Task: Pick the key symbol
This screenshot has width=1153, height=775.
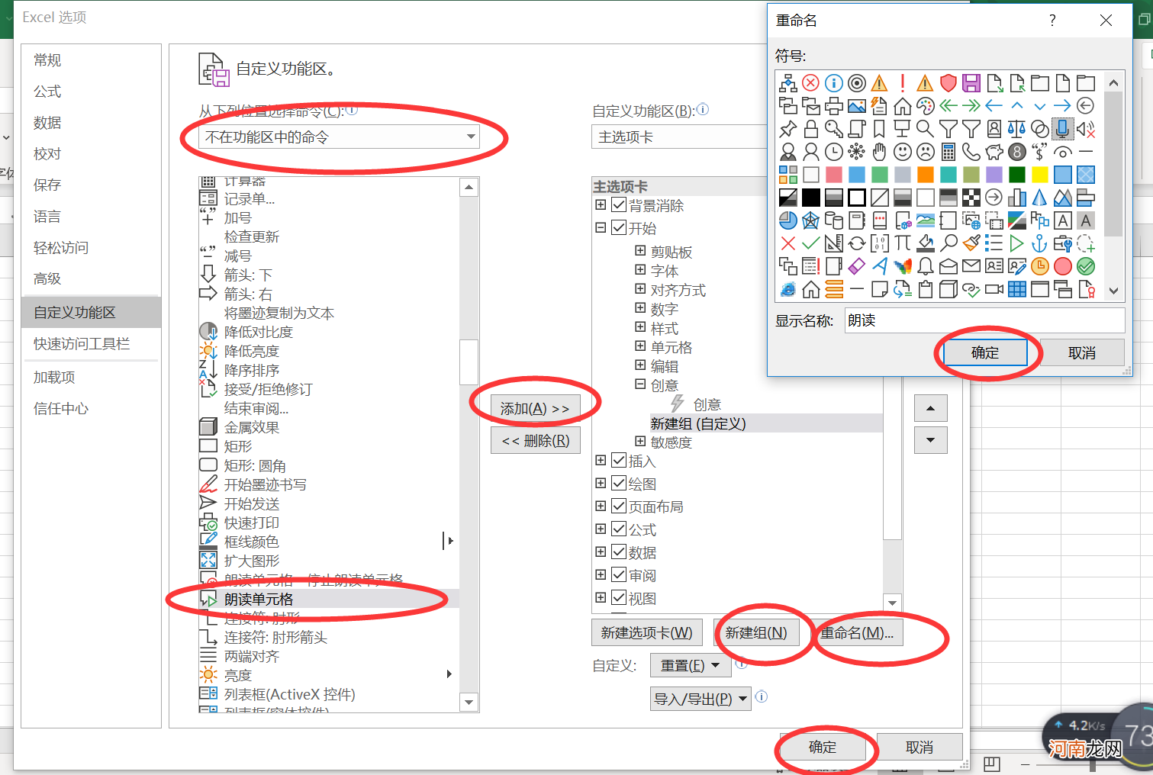Action: click(833, 129)
